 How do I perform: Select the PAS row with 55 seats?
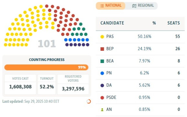click(x=140, y=37)
